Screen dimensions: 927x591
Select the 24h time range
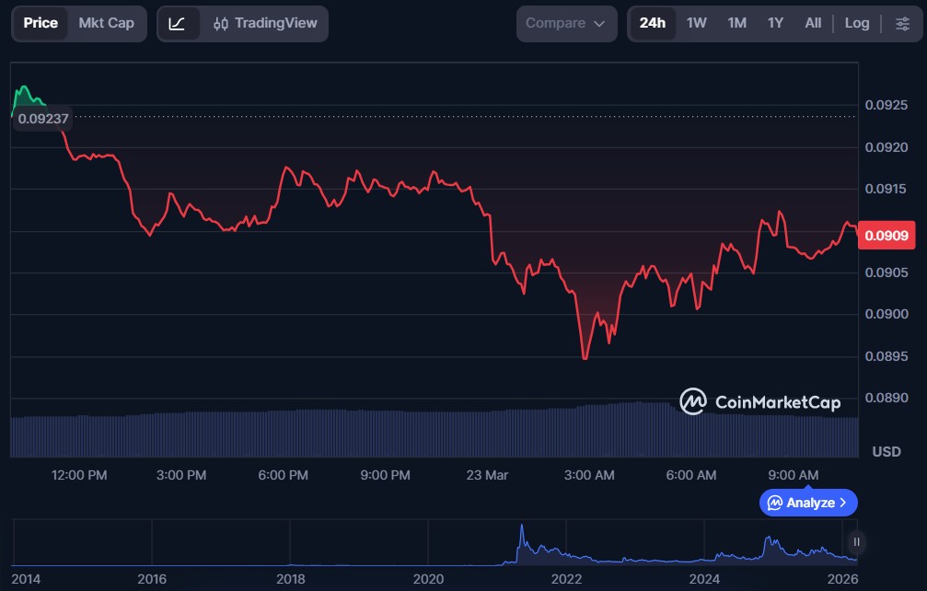tap(652, 23)
